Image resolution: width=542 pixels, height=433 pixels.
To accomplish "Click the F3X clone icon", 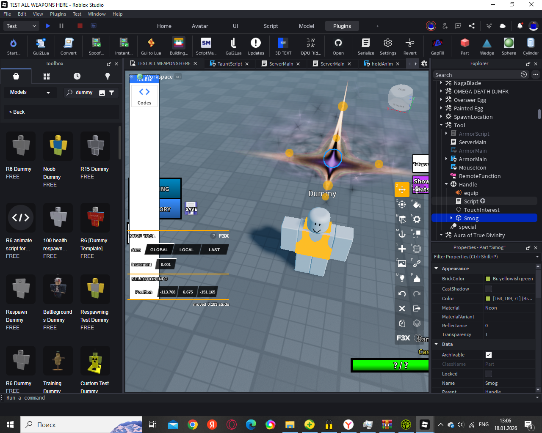I will (x=402, y=323).
